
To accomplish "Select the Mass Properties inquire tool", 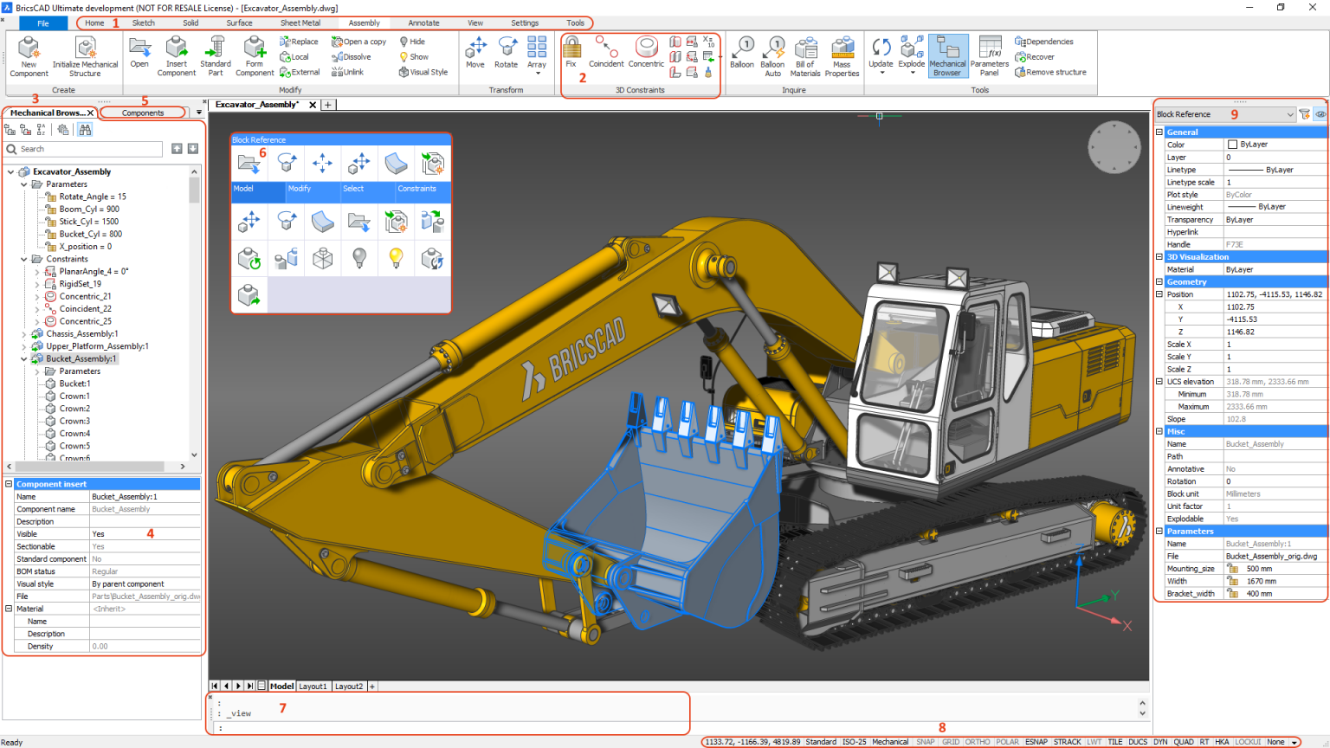I will [x=843, y=54].
